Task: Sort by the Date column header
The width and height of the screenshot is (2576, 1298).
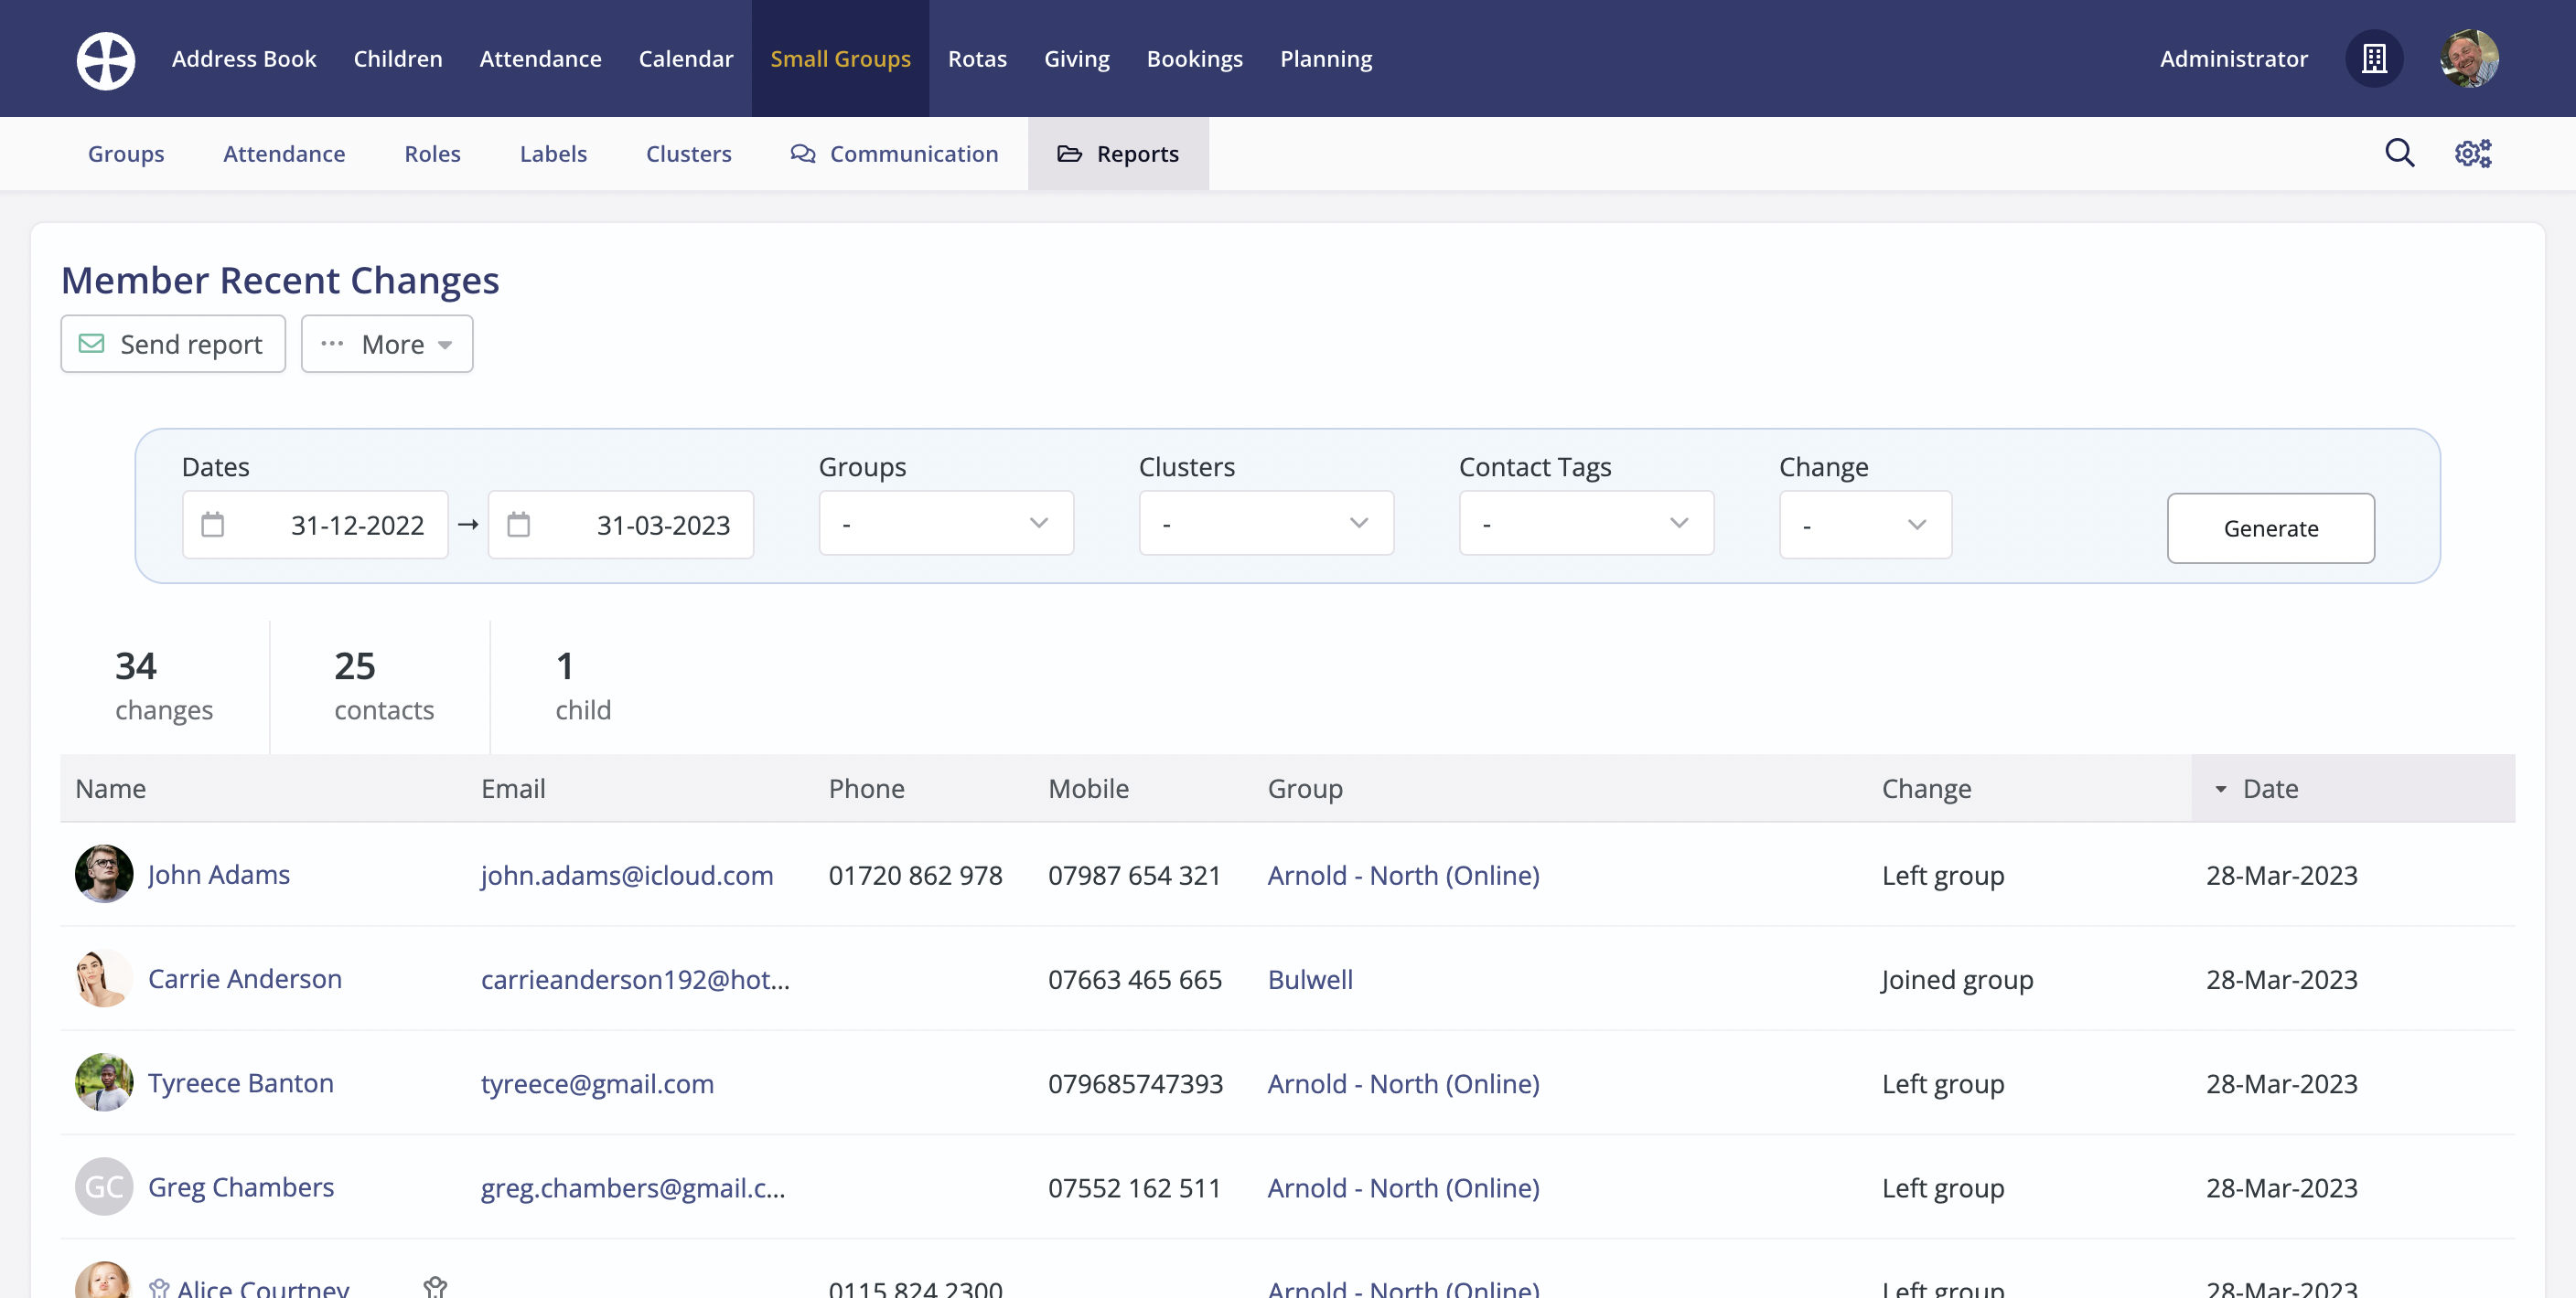Action: pyautogui.click(x=2270, y=788)
